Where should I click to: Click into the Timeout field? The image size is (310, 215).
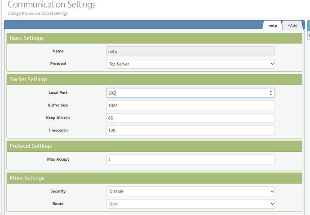tap(190, 131)
